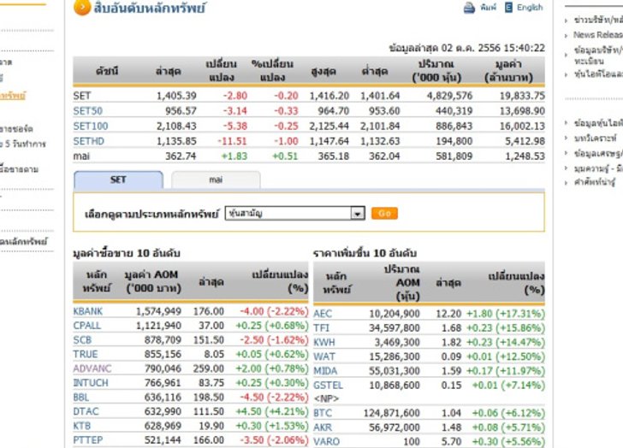Open TRUE stock link
This screenshot has height=448, width=623.
86,354
